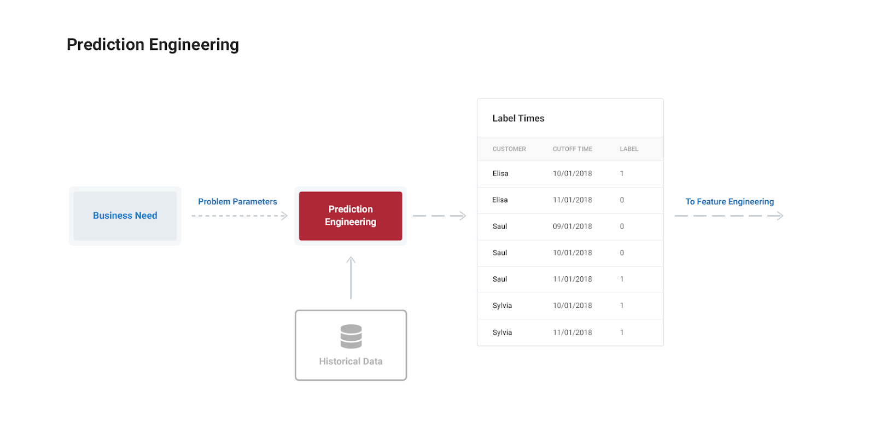
Task: Click the Historical Data database icon
Action: [351, 336]
